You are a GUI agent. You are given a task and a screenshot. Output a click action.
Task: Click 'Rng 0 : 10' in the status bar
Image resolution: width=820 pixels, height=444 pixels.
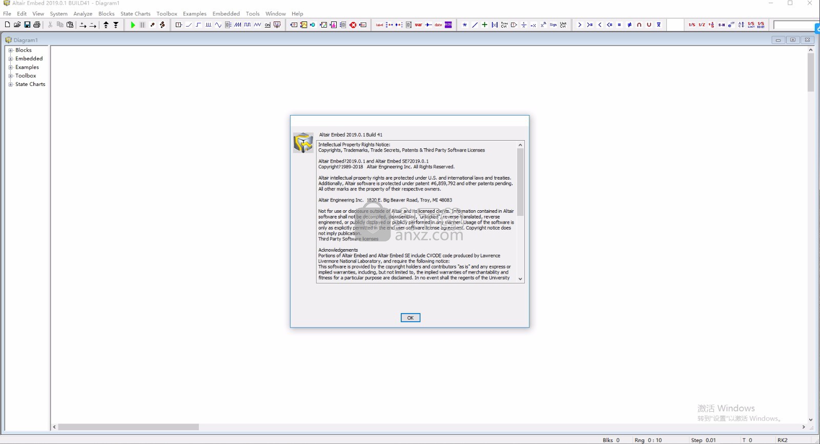pyautogui.click(x=648, y=440)
